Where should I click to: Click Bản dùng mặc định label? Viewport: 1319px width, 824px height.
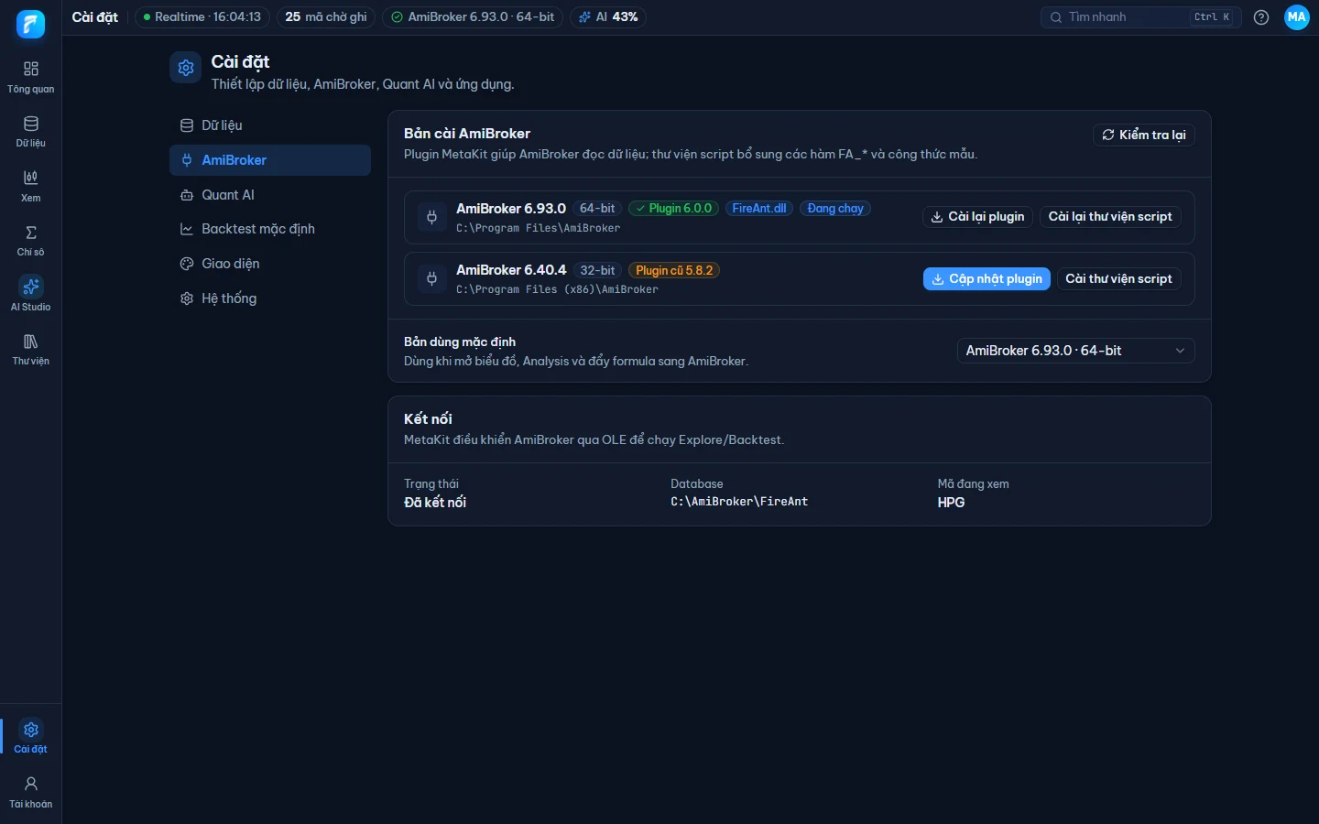[460, 342]
